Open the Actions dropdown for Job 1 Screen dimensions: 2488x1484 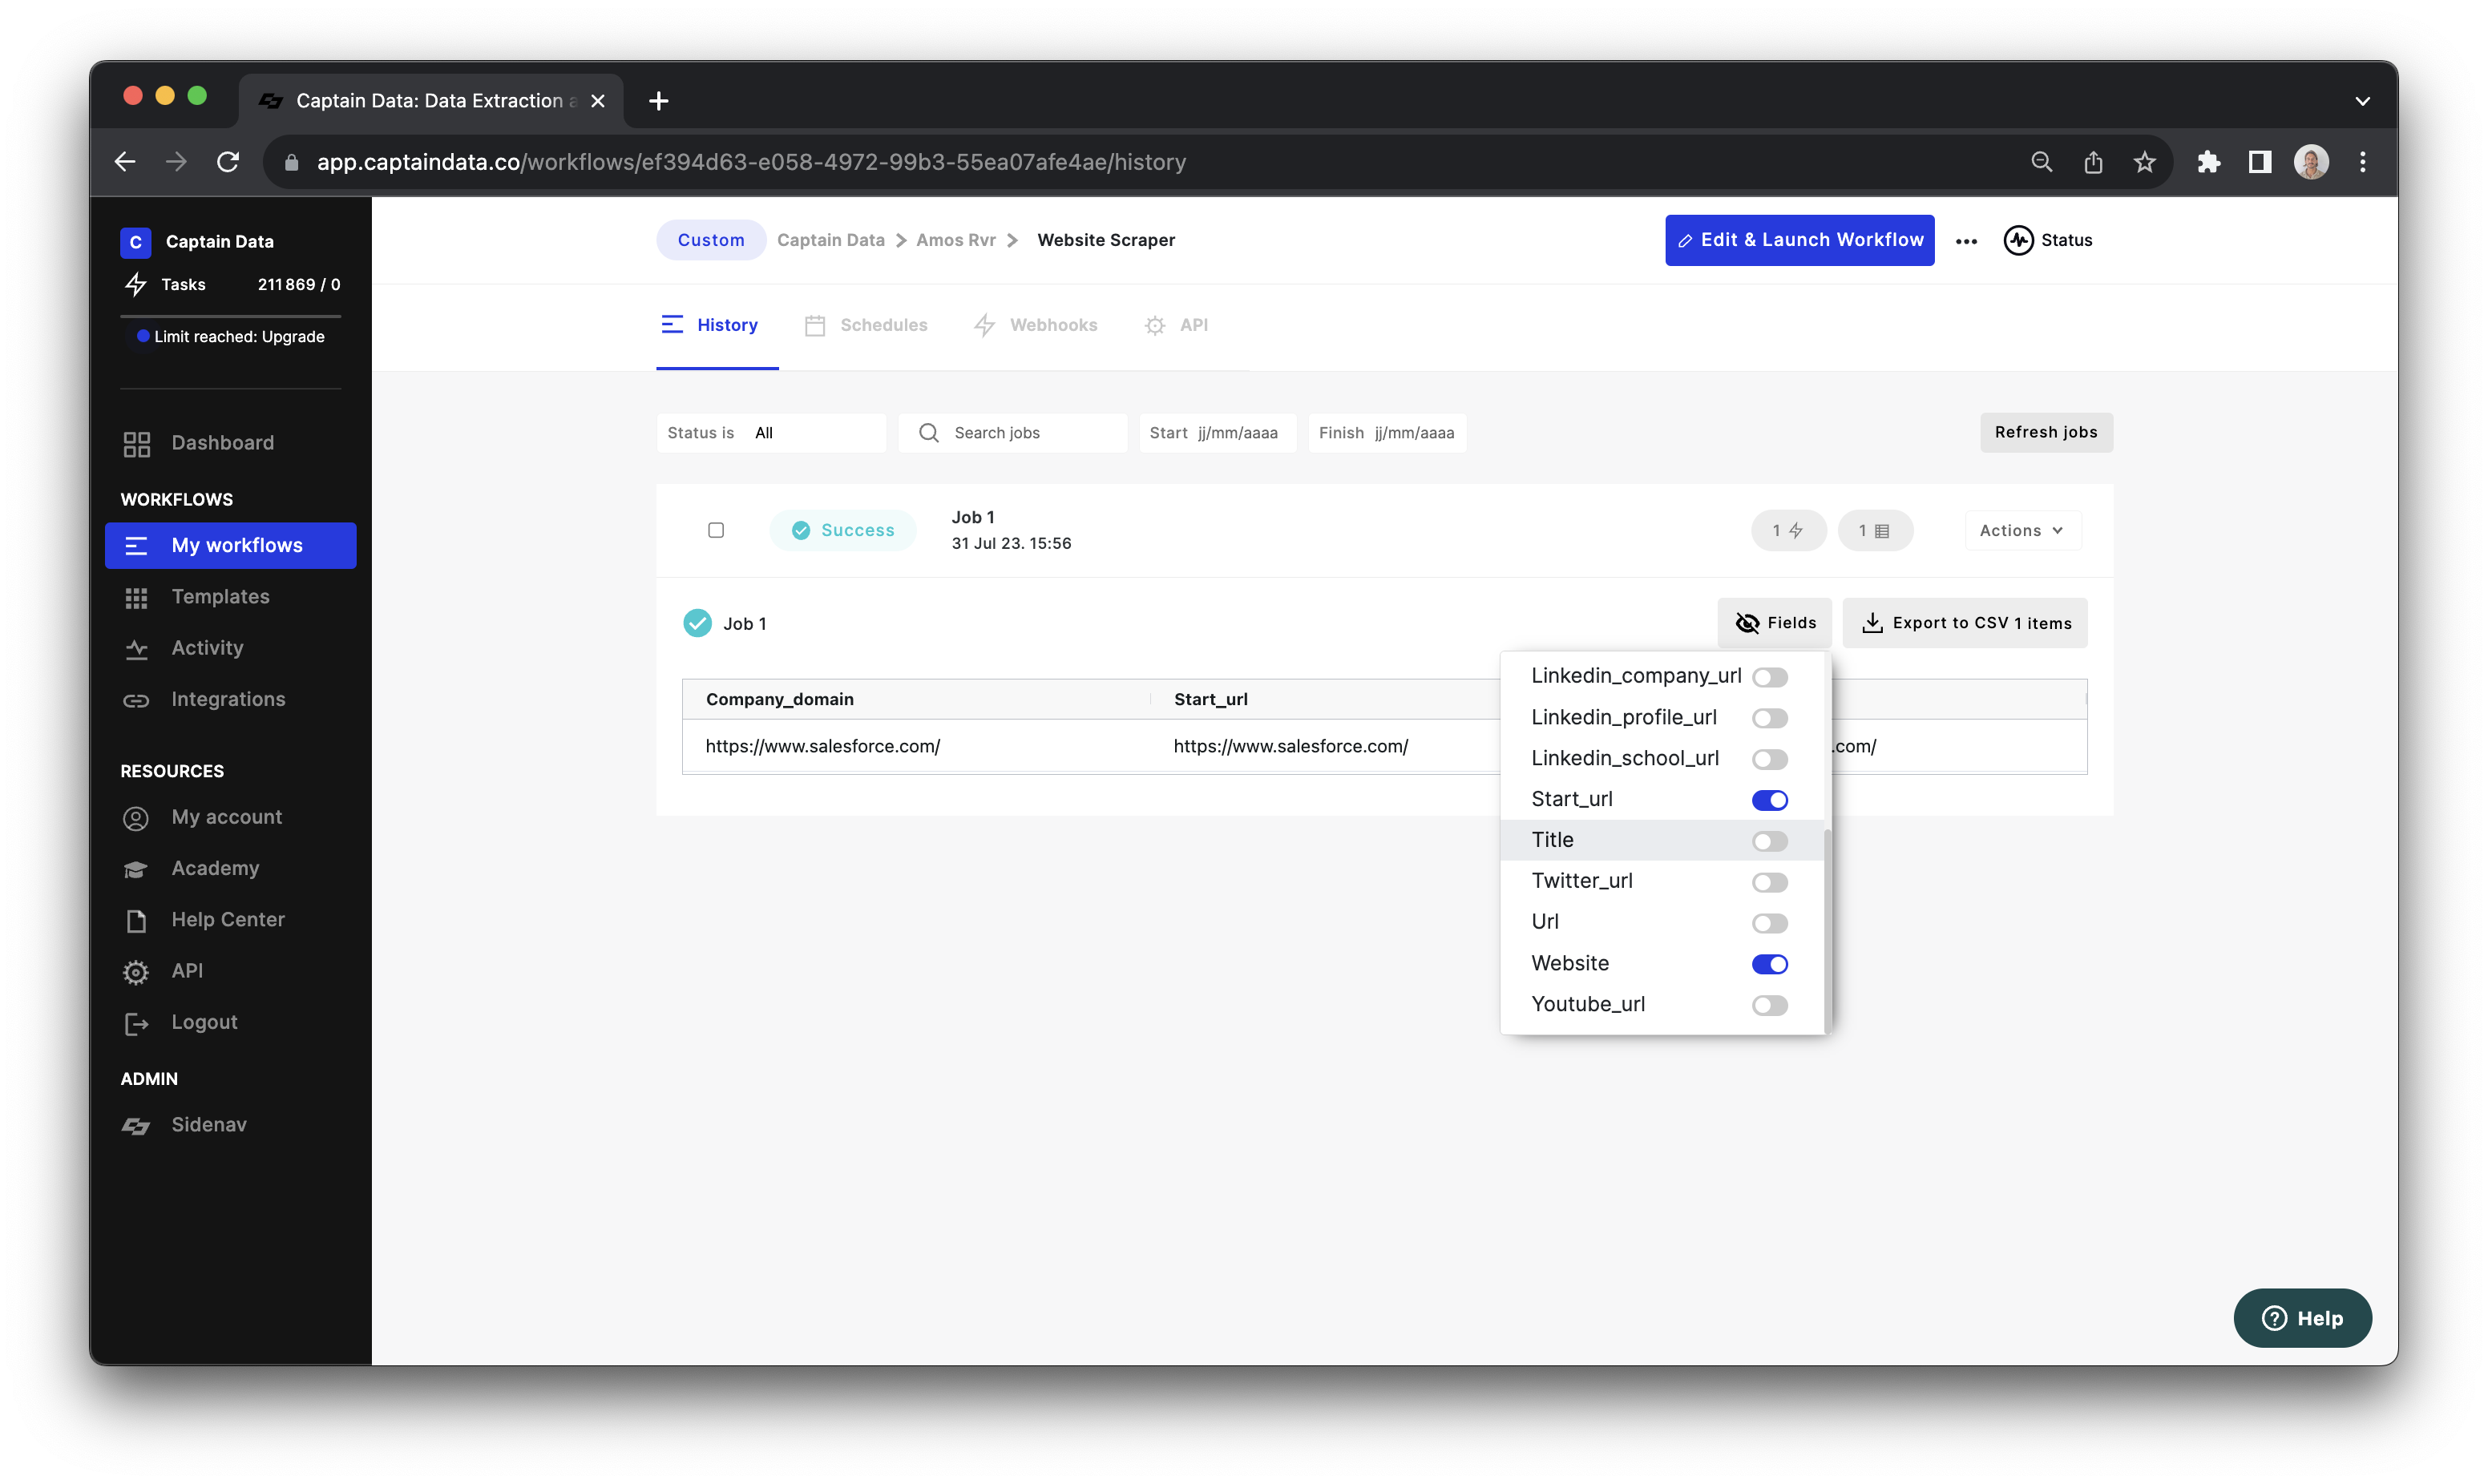[2022, 530]
